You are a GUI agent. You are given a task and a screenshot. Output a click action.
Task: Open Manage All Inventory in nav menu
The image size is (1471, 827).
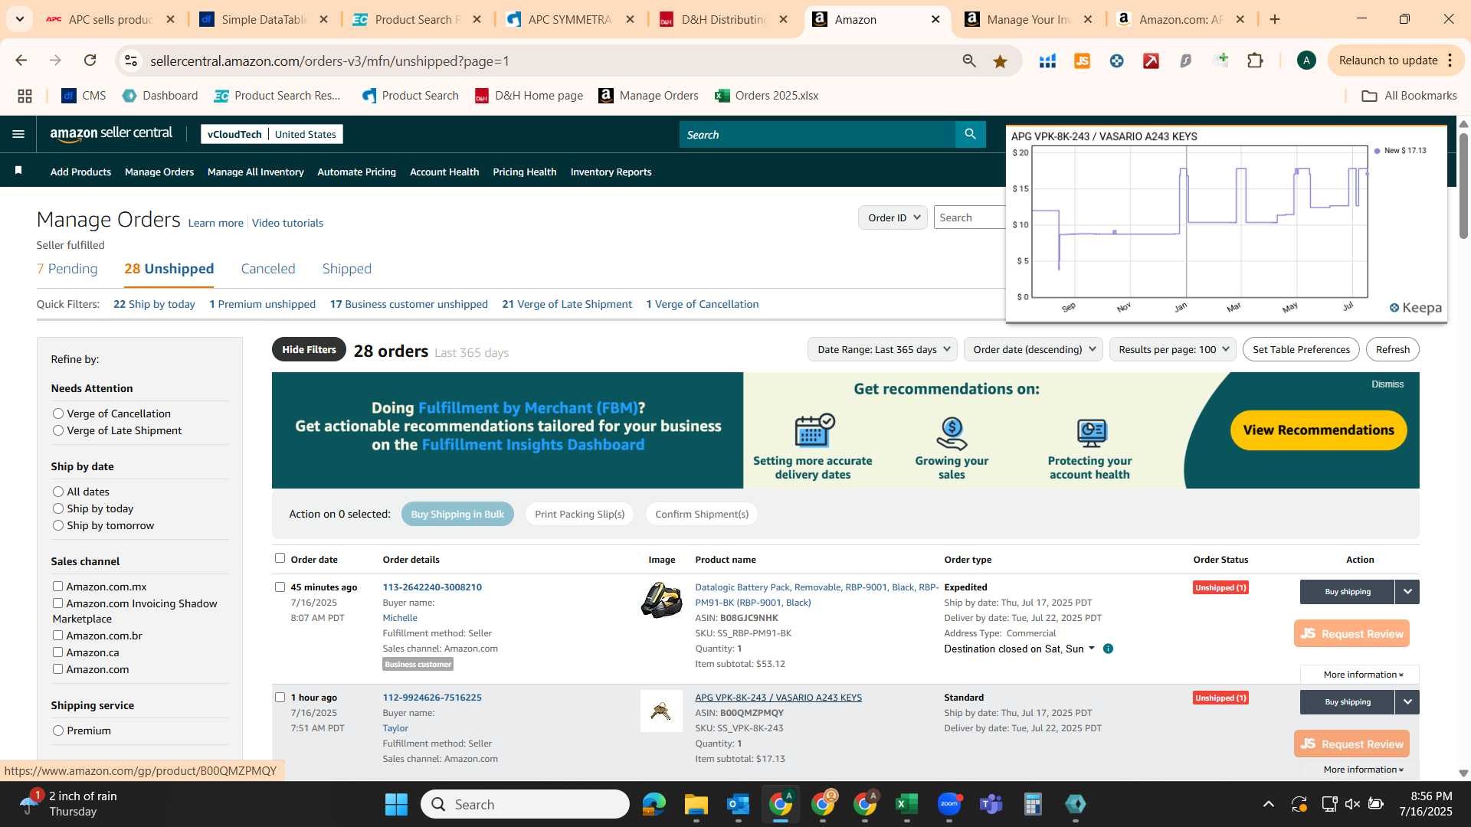click(255, 172)
